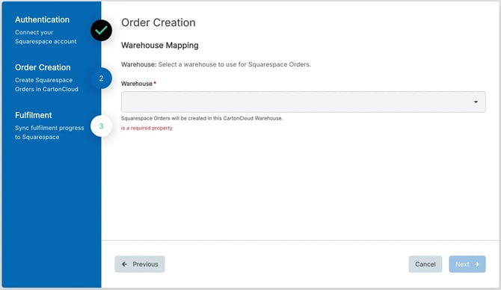The width and height of the screenshot is (501, 290).
Task: Click 'Sync fulfilment progress to Squarespace' text
Action: tap(49, 132)
